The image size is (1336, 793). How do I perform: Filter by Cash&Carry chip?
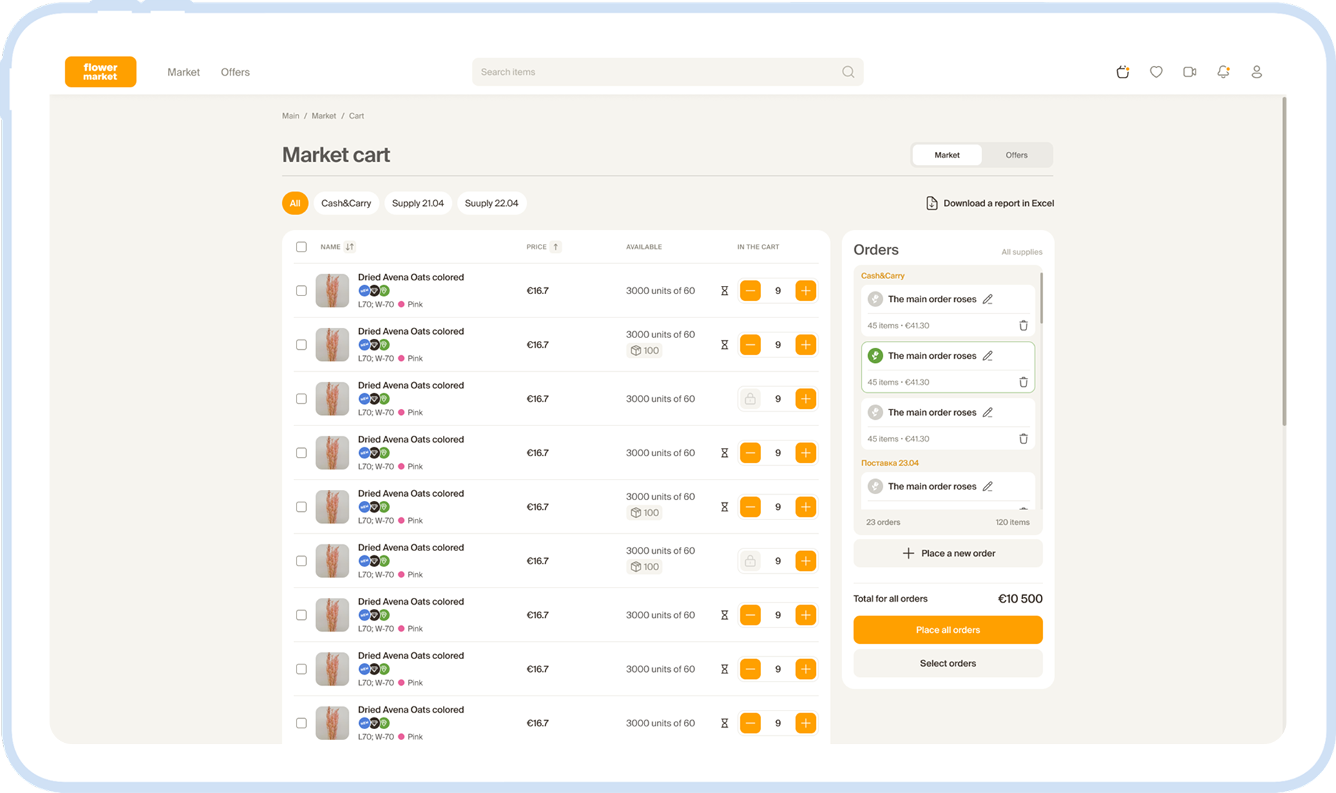click(x=345, y=203)
